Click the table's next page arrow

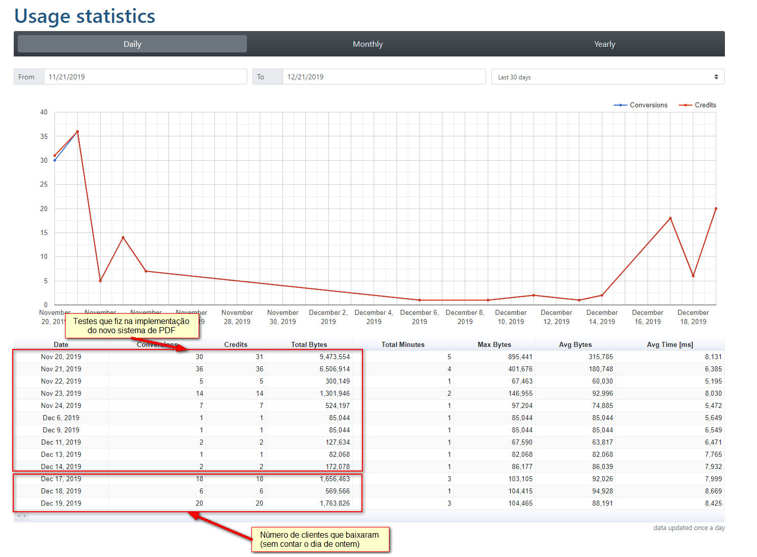click(25, 516)
